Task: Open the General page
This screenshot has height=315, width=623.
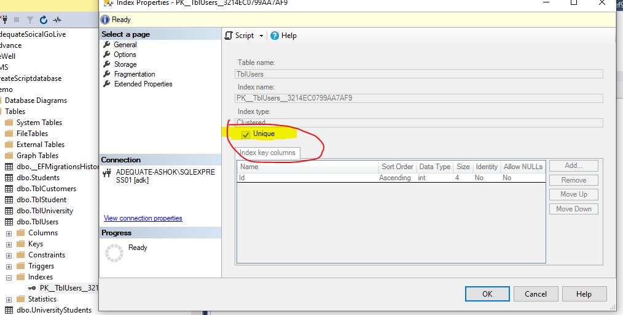Action: click(125, 45)
